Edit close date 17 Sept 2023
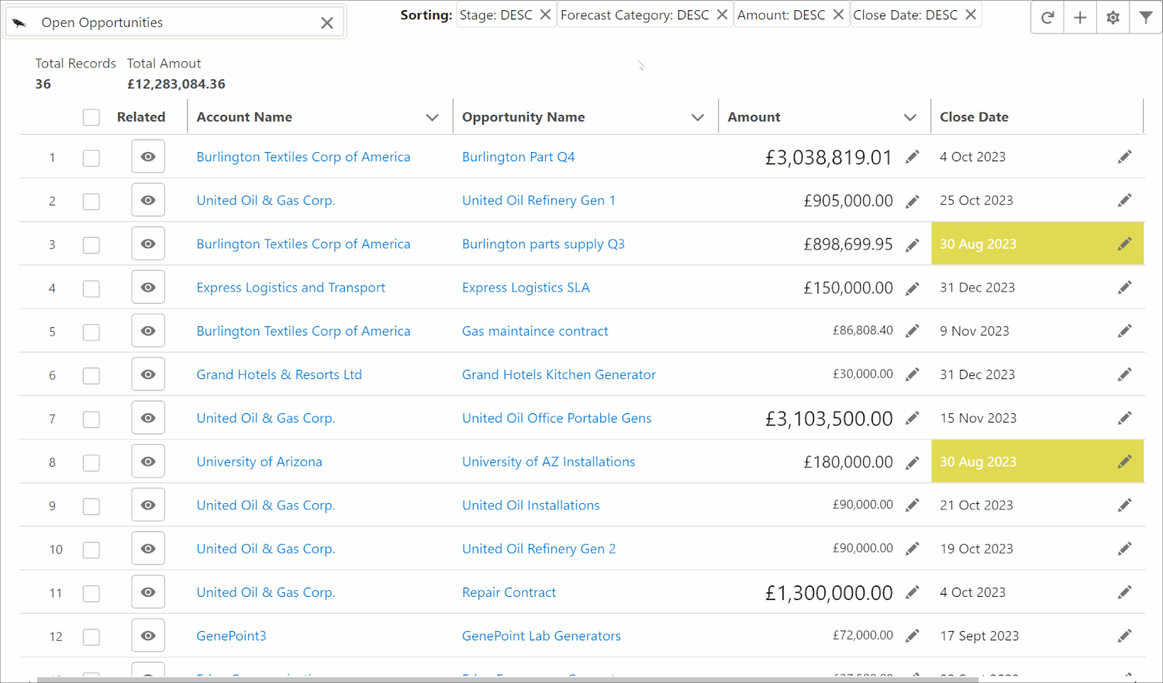This screenshot has height=683, width=1163. tap(1124, 636)
